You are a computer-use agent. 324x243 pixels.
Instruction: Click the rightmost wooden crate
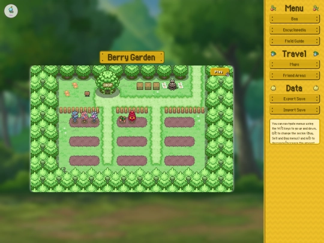pyautogui.click(x=156, y=86)
